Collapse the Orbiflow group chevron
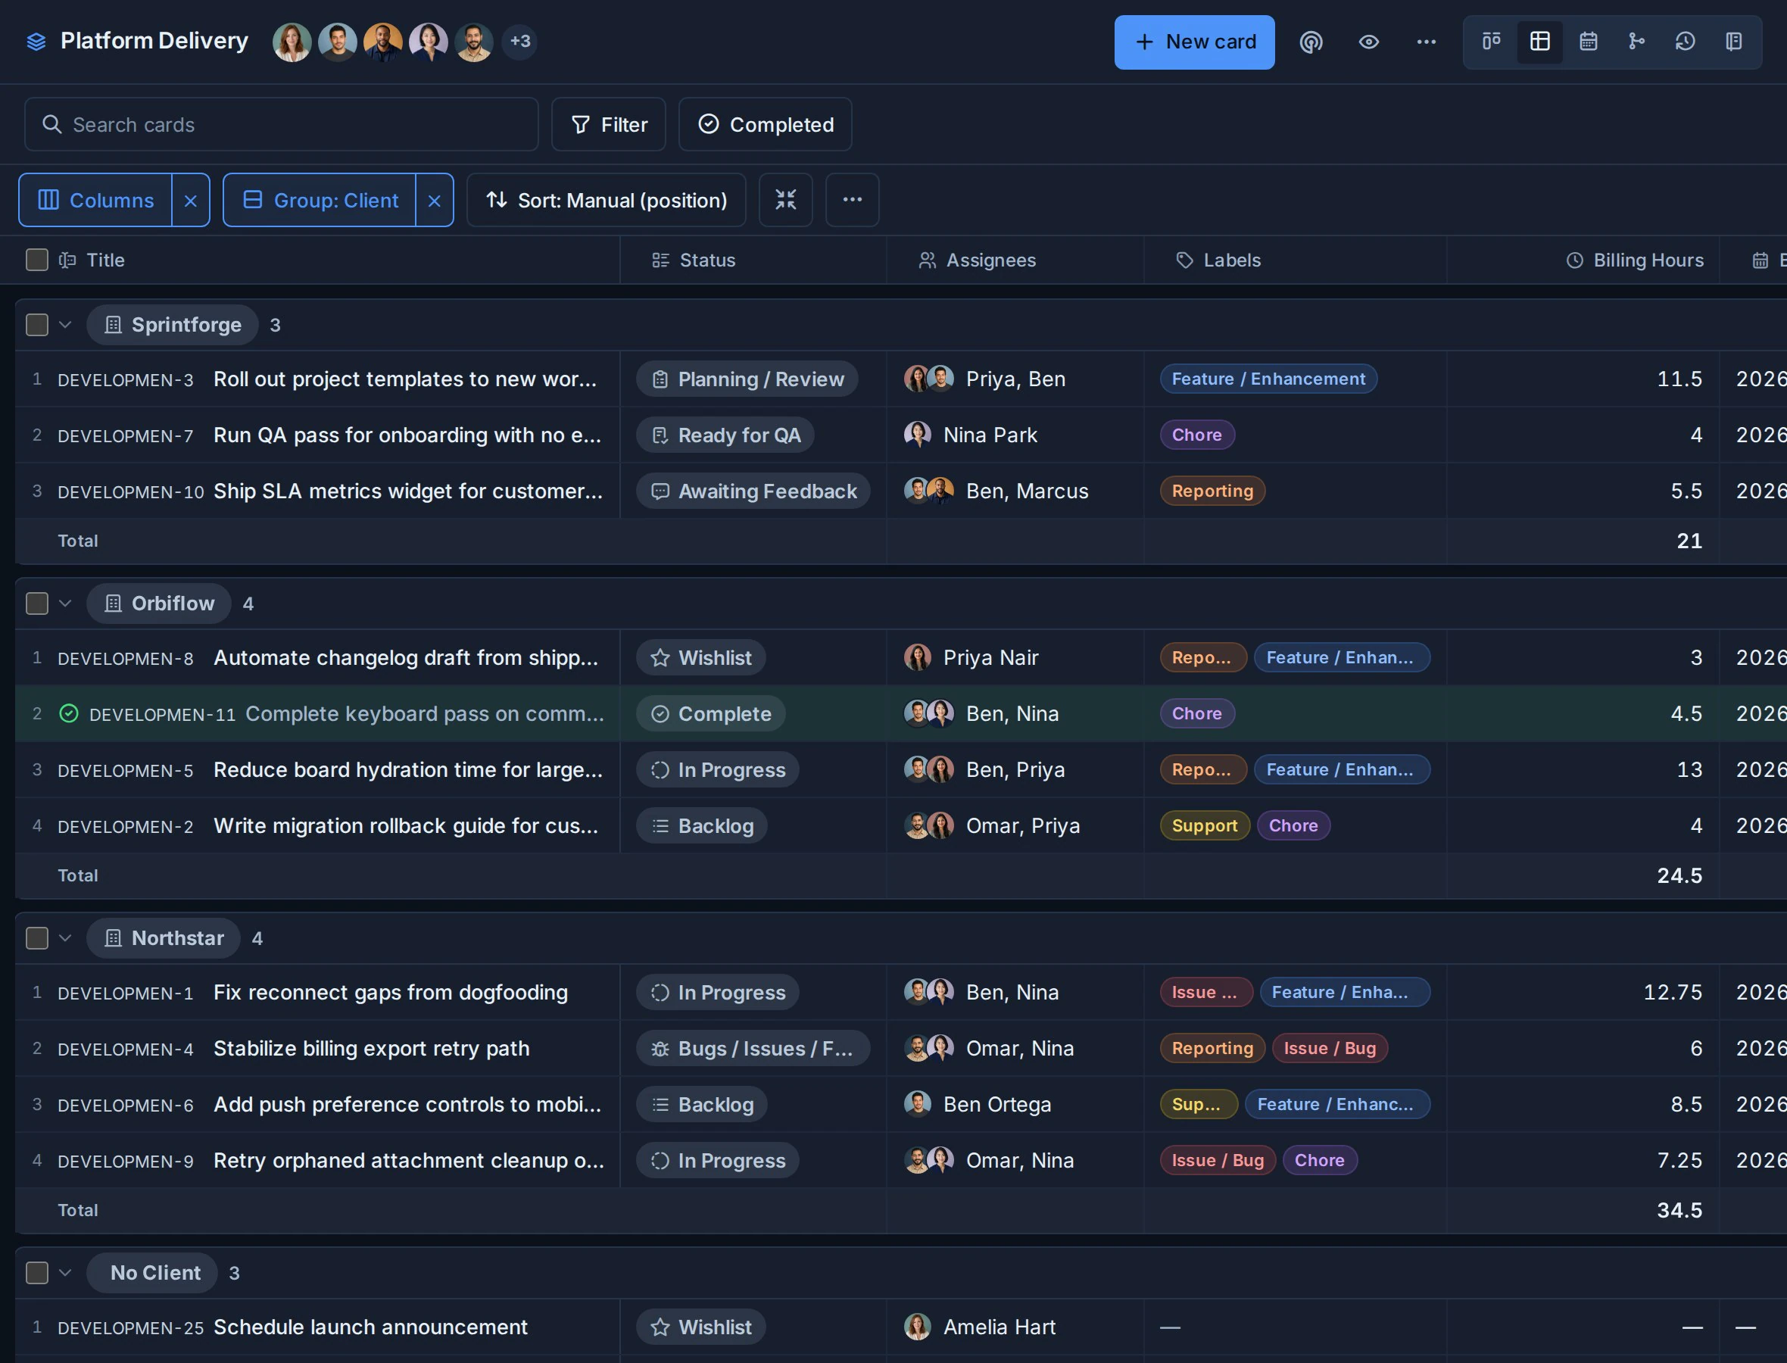The width and height of the screenshot is (1787, 1363). (x=66, y=604)
